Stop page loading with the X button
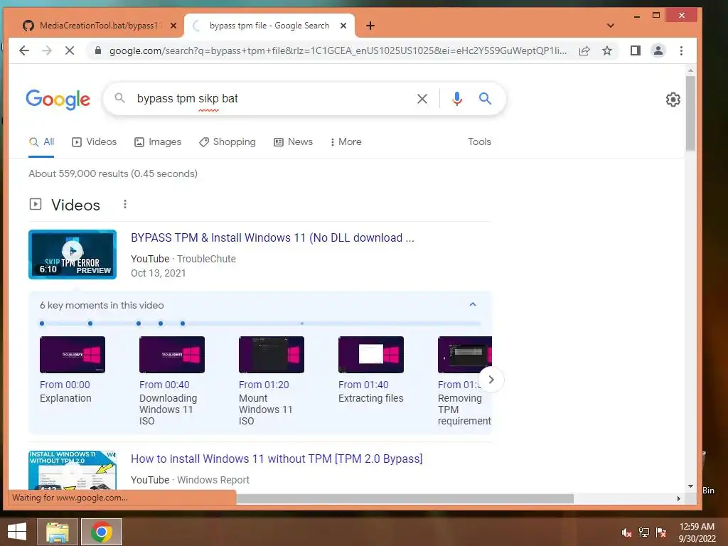 [70, 50]
